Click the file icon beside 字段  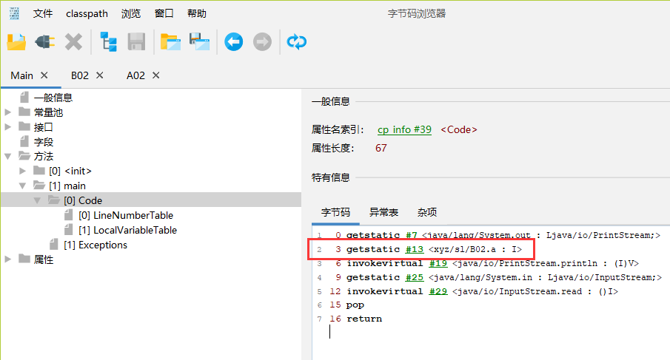24,141
